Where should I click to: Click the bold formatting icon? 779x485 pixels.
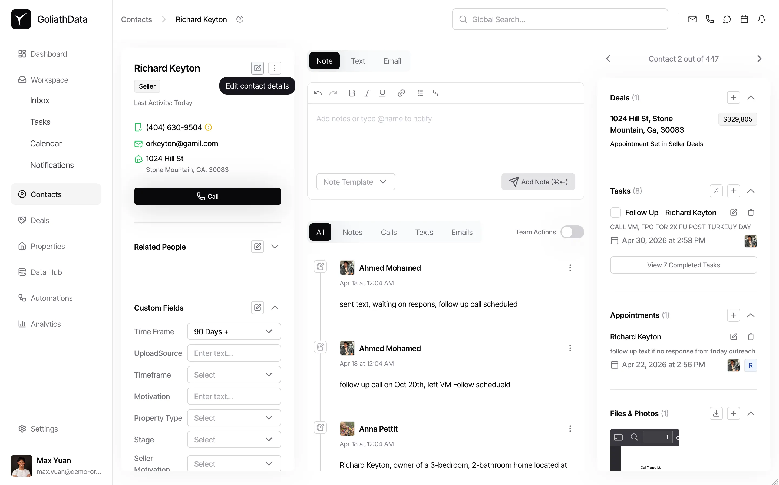point(352,93)
